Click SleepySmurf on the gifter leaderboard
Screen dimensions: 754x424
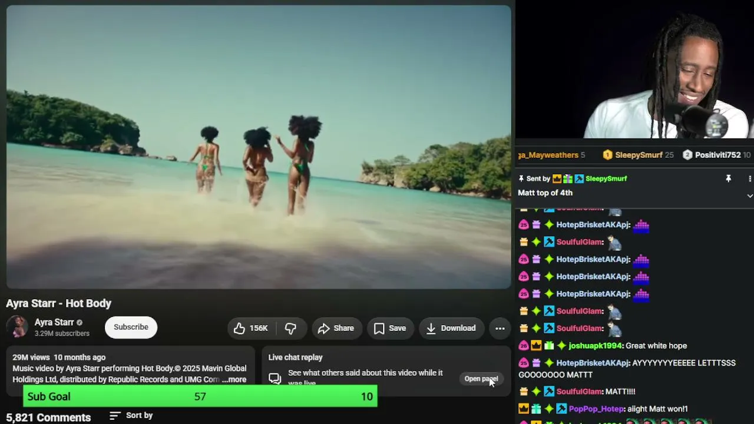click(639, 155)
